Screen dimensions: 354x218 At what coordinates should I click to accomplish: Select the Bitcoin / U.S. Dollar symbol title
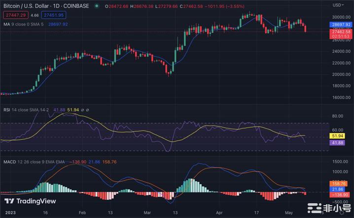(46, 6)
